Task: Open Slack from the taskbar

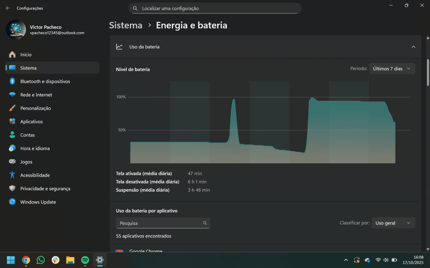Action: point(55,260)
